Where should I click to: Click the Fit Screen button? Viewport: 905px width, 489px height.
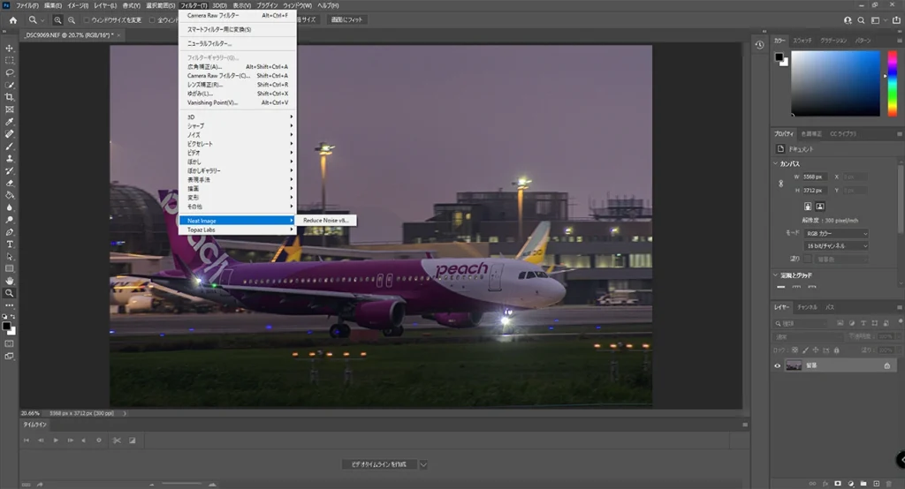pyautogui.click(x=348, y=19)
